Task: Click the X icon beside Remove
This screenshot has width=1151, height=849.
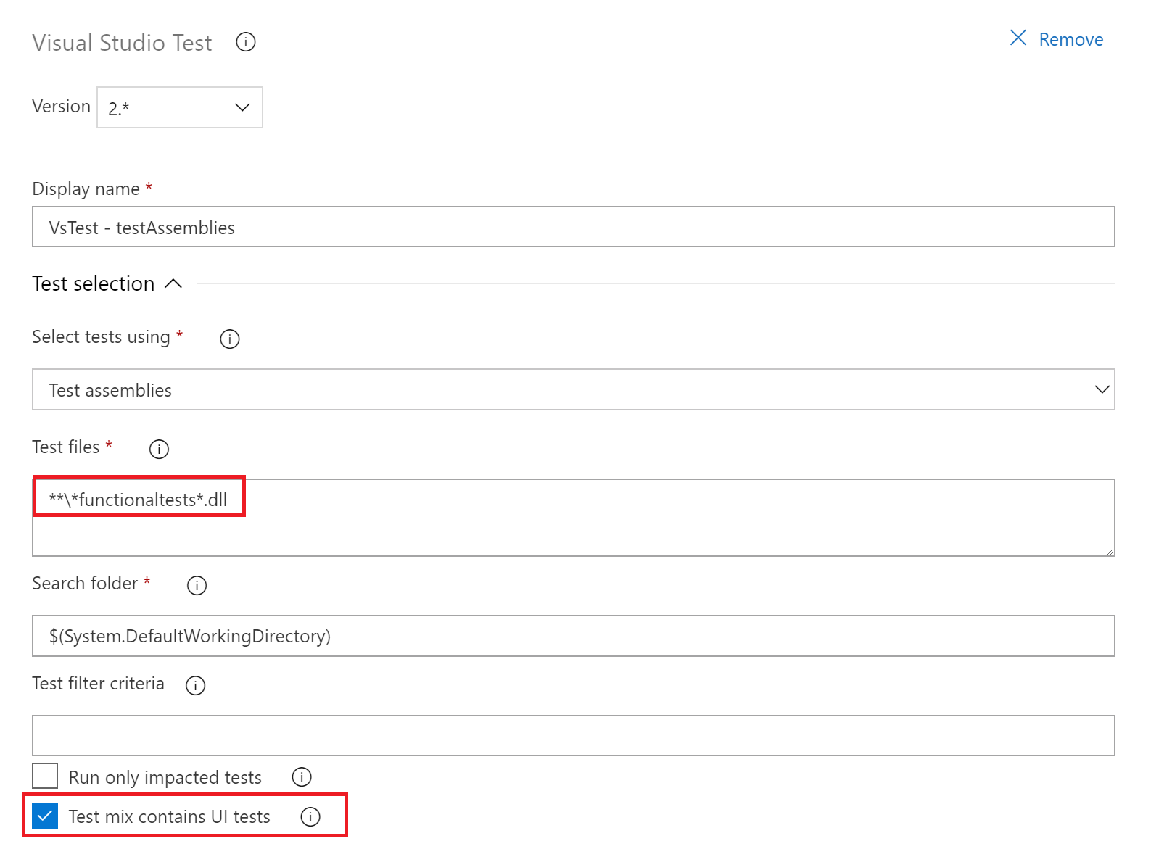Action: coord(1018,38)
